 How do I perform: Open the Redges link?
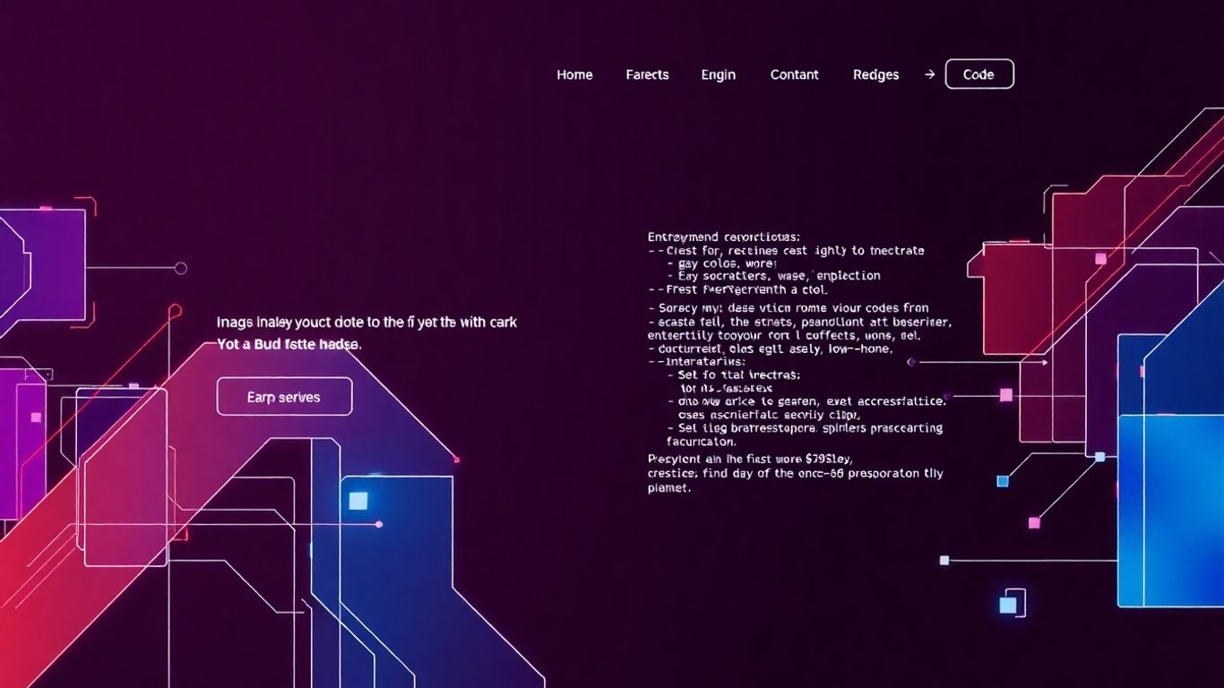tap(875, 74)
